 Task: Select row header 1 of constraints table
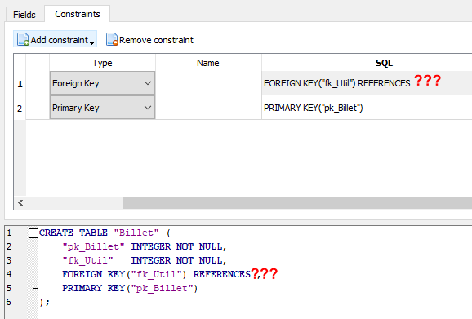tap(20, 83)
